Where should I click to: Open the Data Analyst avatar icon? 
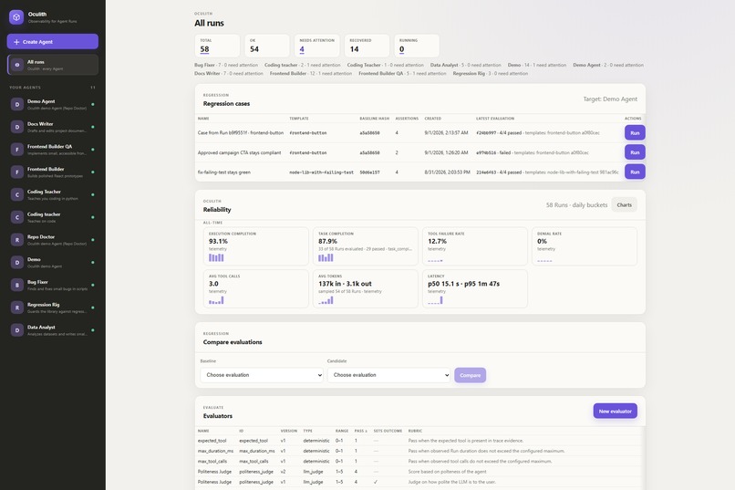(x=17, y=330)
